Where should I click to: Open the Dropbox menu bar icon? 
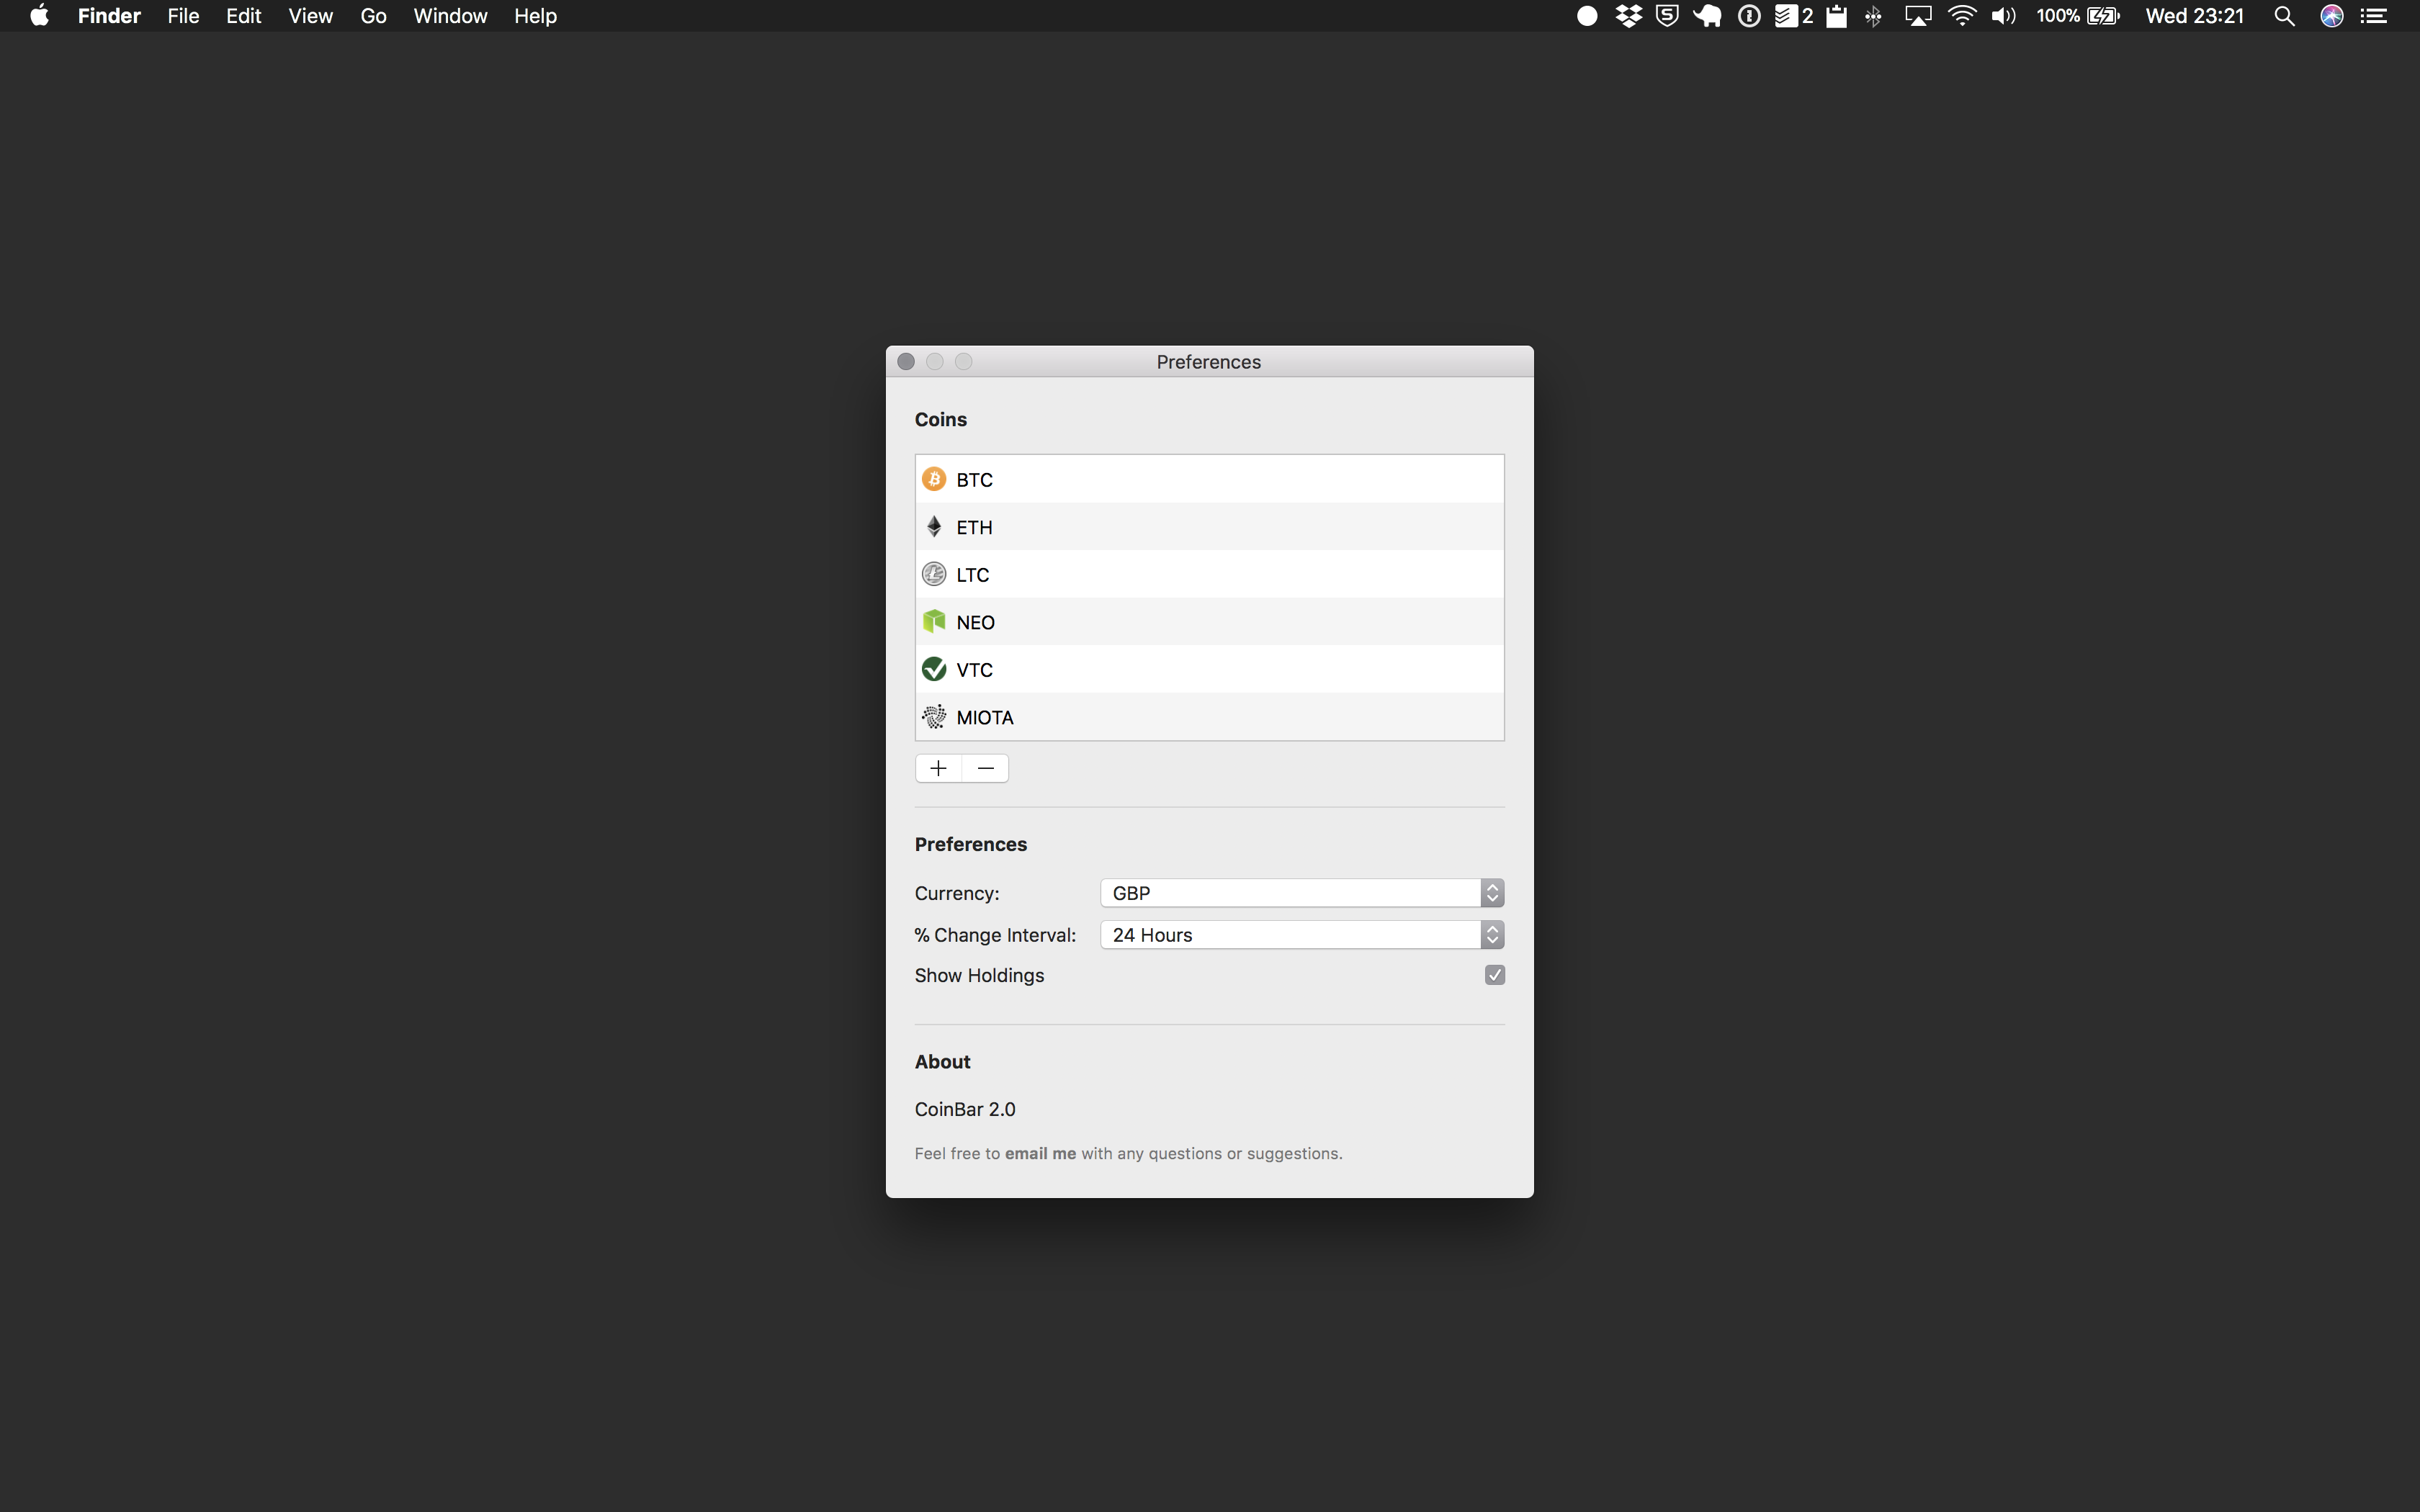[x=1628, y=16]
